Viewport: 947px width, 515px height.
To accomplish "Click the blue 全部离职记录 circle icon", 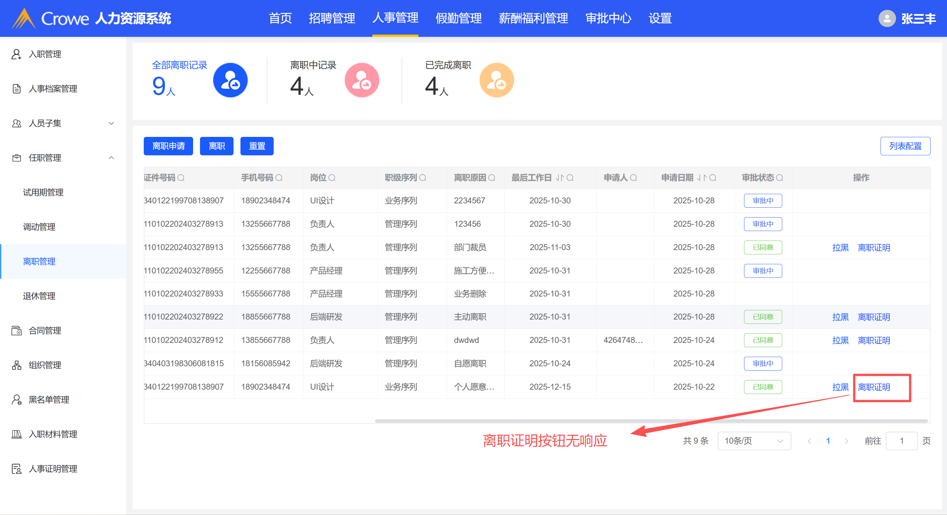I will (230, 80).
